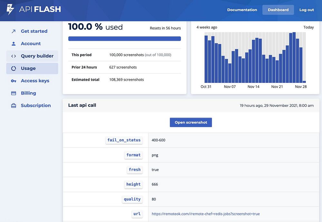Screen dimensions: 322x222
Task: Click the 627 screenshots value
Action: point(123,67)
